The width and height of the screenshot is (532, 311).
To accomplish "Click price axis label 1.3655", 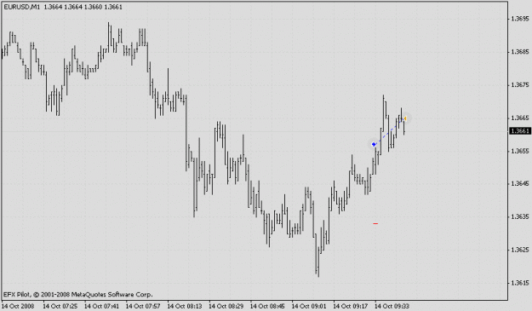I will [520, 151].
